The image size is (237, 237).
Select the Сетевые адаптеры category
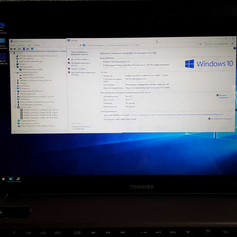[28, 121]
